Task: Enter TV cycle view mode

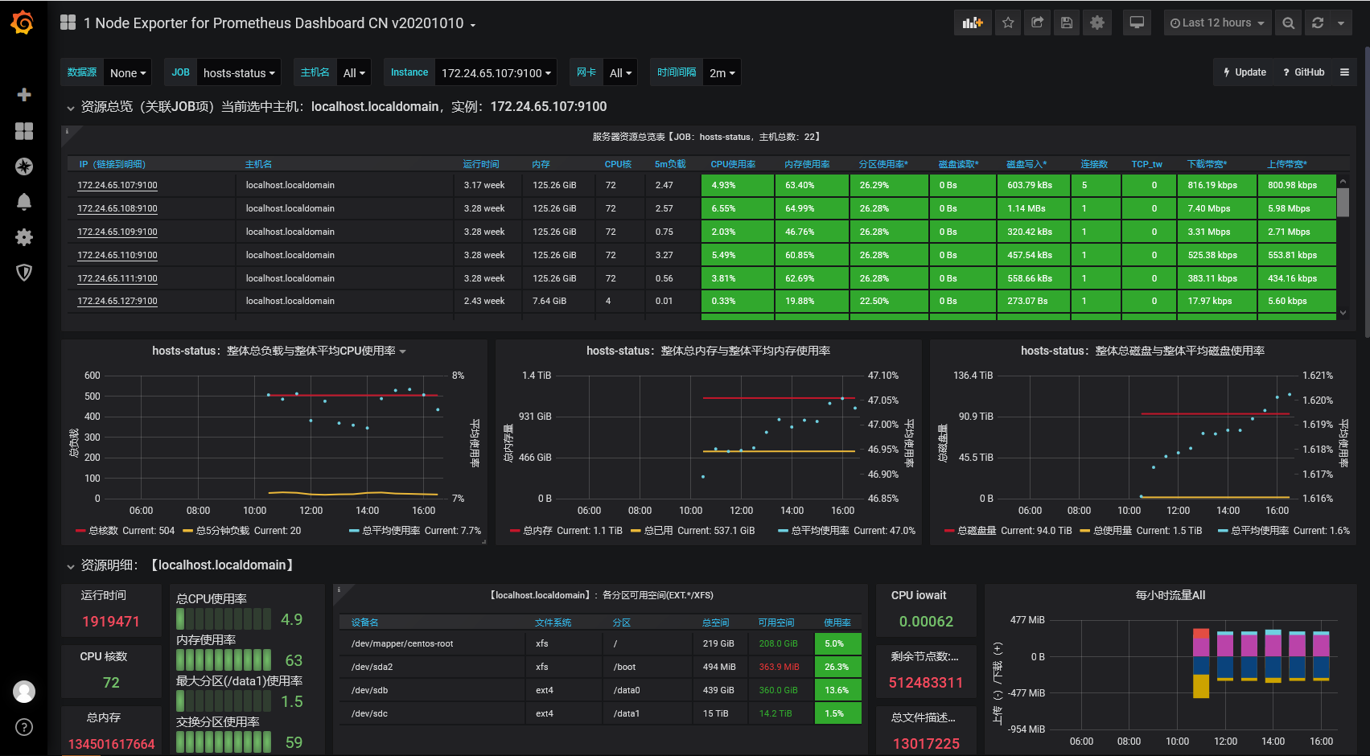Action: pyautogui.click(x=1137, y=22)
